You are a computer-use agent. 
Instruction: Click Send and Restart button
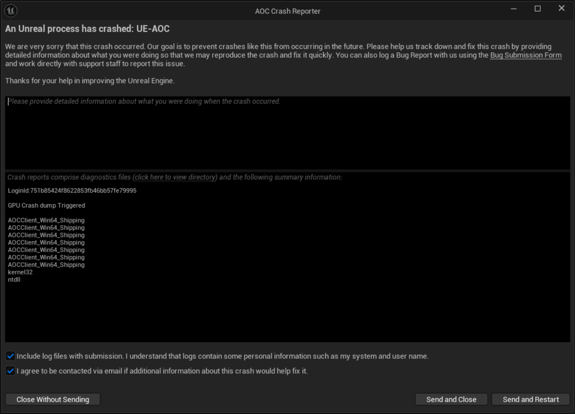pyautogui.click(x=531, y=399)
